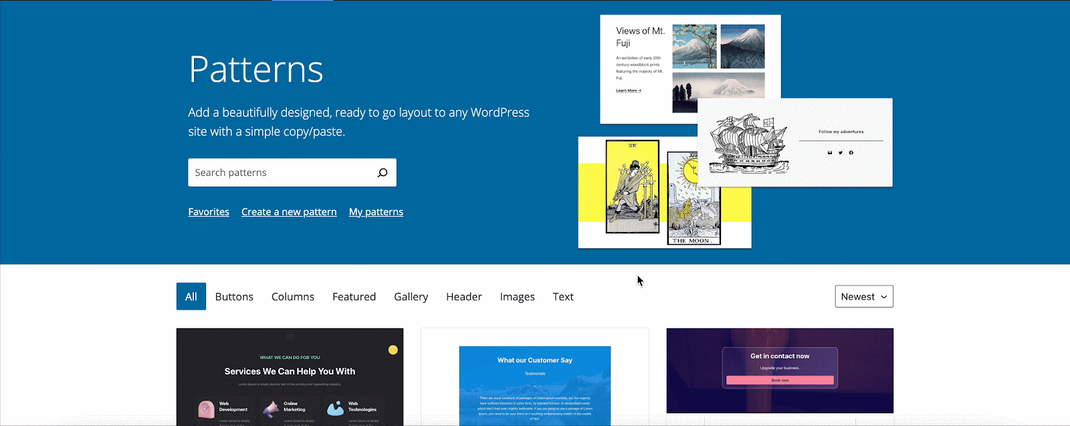Click the Web Development service icon
This screenshot has width=1070, height=426.
[x=207, y=409]
